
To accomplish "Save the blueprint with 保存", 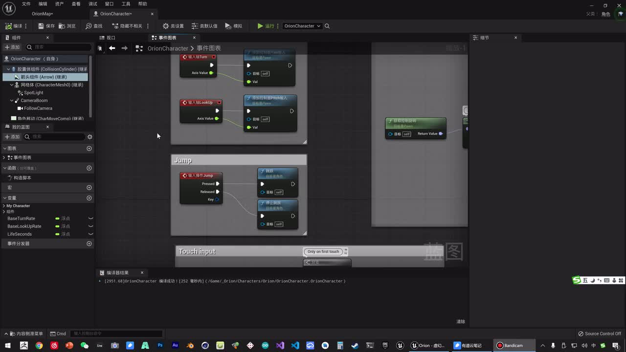I will [46, 26].
